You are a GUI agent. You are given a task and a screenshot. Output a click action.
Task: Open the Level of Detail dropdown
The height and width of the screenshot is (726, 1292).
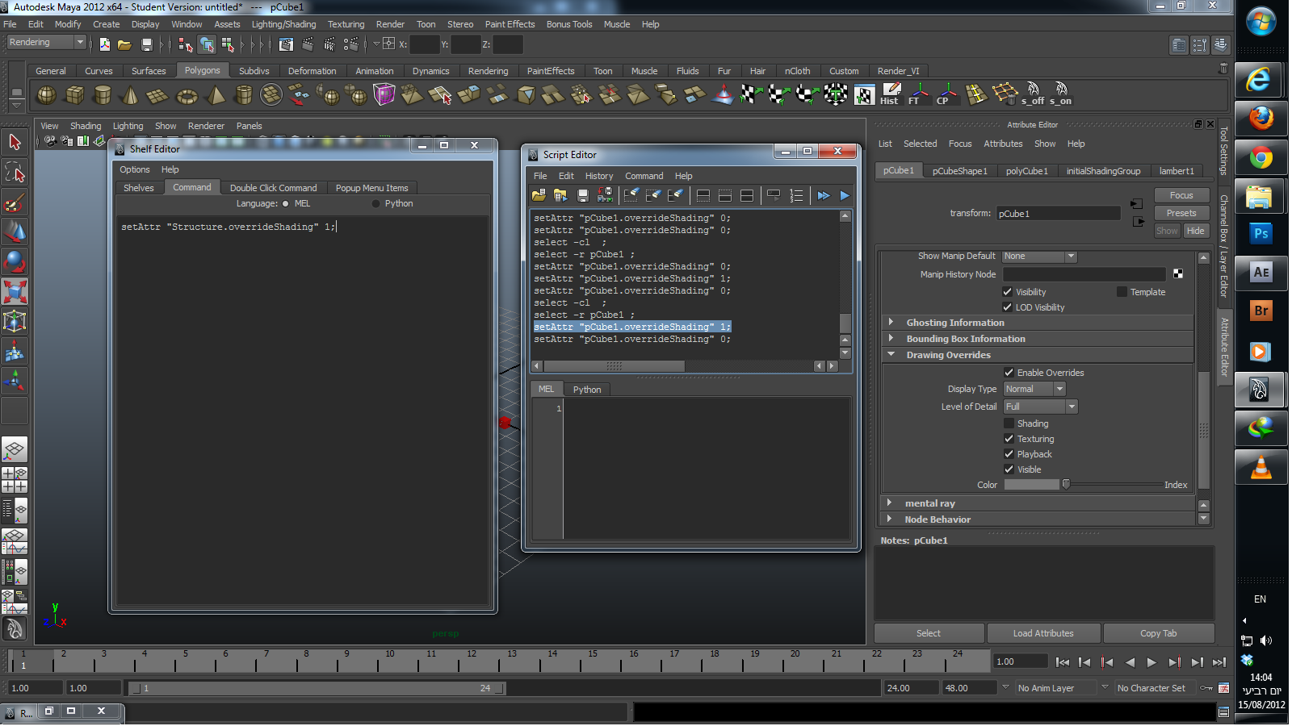[x=1040, y=407]
